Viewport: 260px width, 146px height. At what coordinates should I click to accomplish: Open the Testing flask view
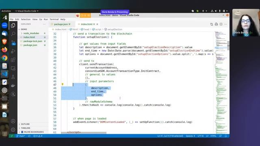(x=13, y=77)
